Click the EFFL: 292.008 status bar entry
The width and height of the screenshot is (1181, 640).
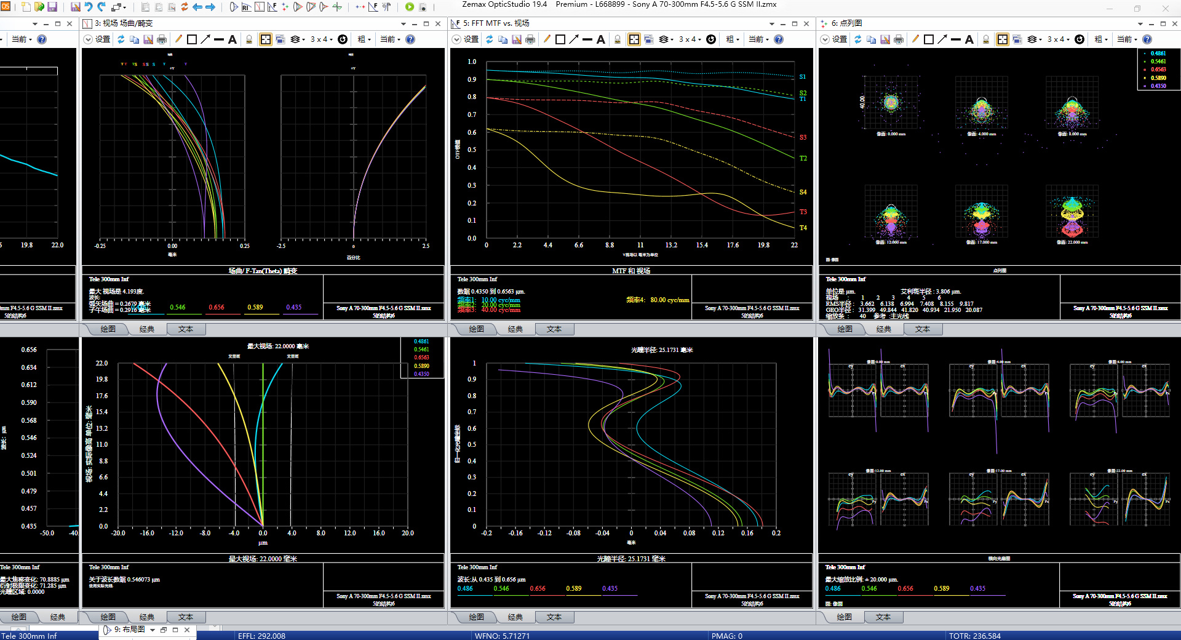[261, 636]
